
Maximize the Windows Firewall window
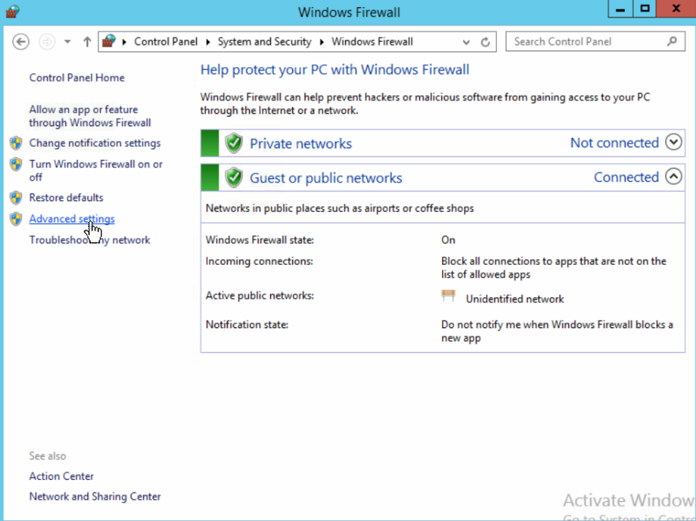[645, 9]
